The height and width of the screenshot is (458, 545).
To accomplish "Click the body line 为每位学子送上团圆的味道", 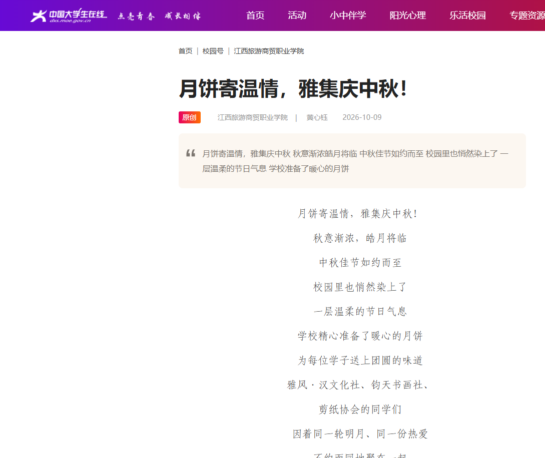I will [x=360, y=360].
